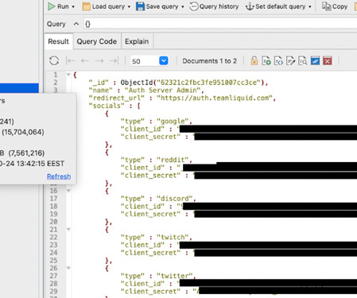The width and height of the screenshot is (357, 298).
Task: Click the "reddit" type value
Action: coord(173,160)
